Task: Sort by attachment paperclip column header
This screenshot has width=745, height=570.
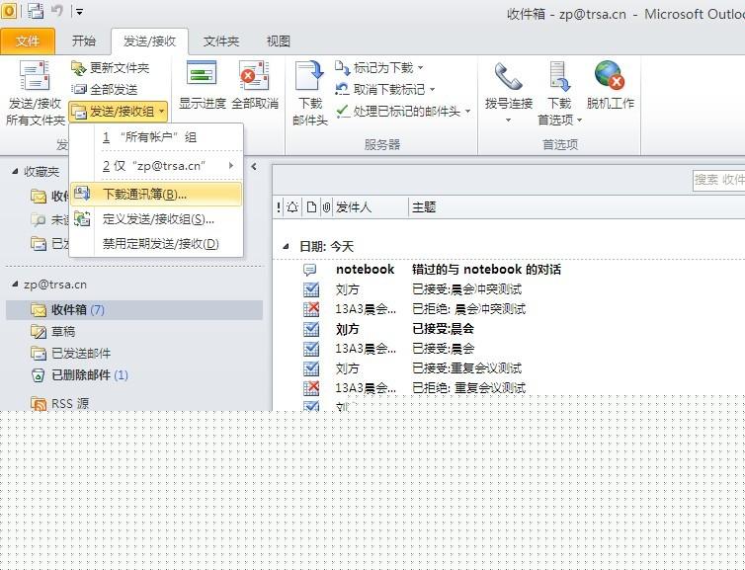Action: [x=326, y=207]
